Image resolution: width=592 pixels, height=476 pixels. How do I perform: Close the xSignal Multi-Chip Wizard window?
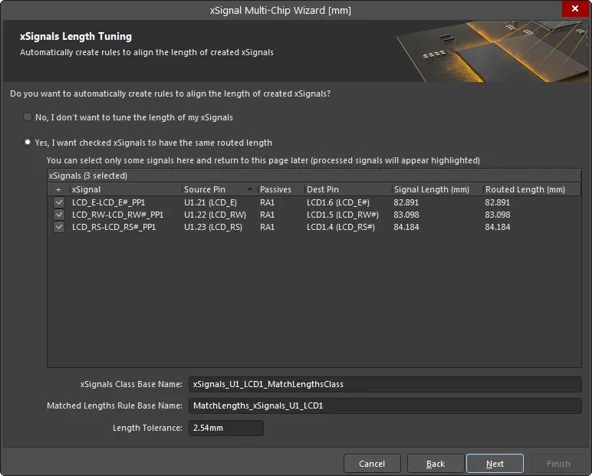pyautogui.click(x=574, y=8)
